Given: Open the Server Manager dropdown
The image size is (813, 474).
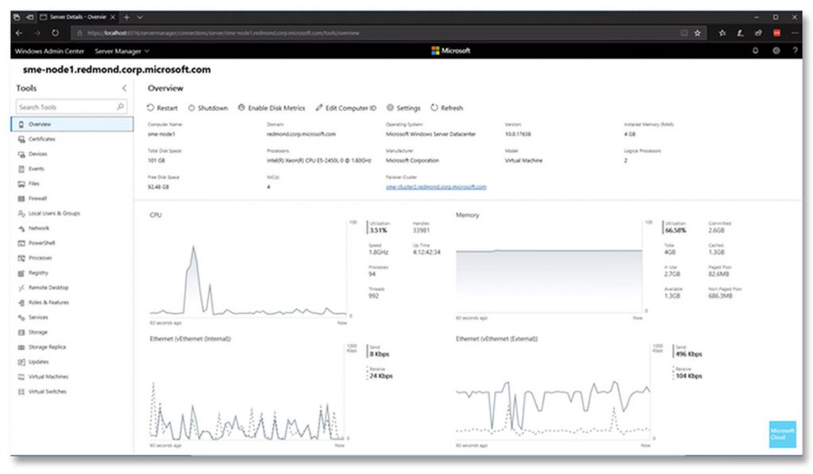Looking at the screenshot, I should point(121,52).
